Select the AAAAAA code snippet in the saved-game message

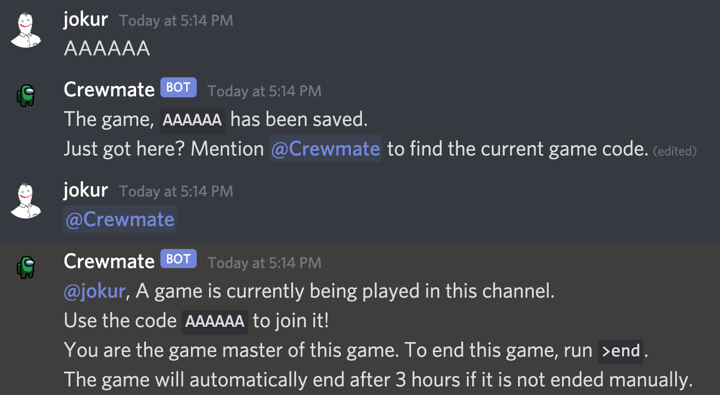192,120
